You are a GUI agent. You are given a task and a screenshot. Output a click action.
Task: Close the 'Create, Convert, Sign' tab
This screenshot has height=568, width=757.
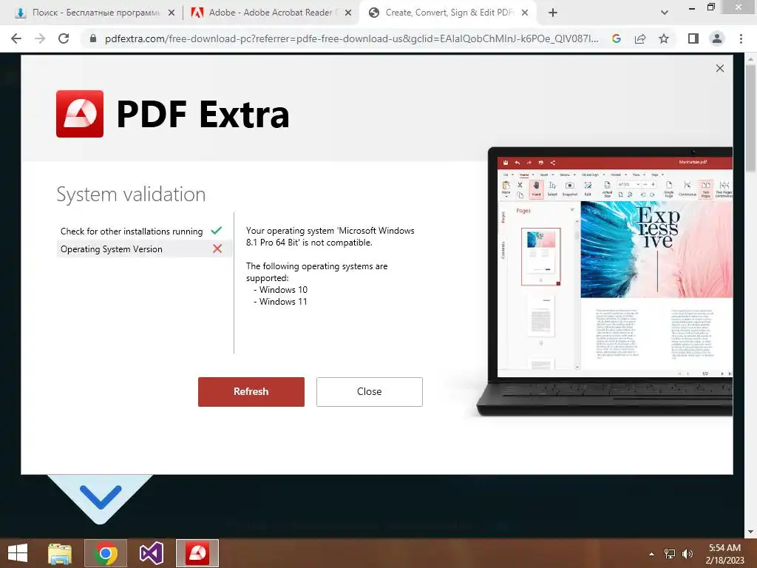coord(525,13)
